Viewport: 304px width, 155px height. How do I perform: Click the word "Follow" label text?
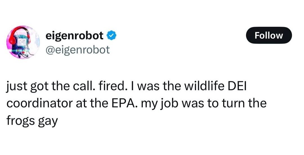[269, 35]
